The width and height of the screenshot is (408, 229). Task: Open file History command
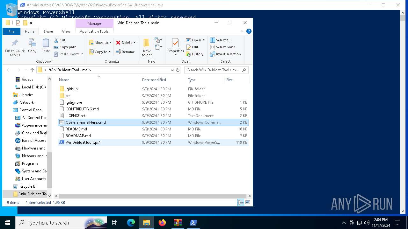194,54
